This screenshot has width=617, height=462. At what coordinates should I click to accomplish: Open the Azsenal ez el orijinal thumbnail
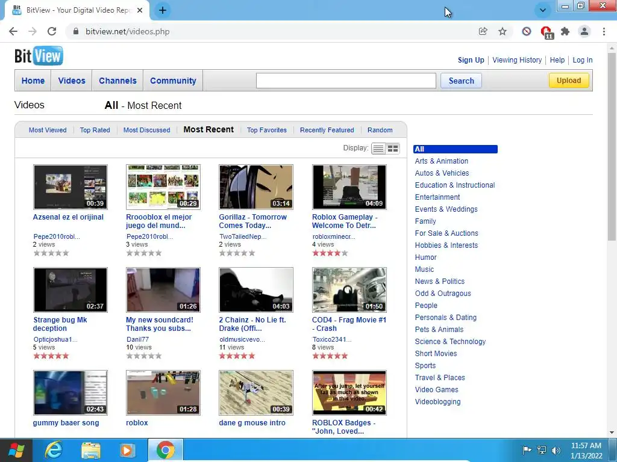point(70,187)
